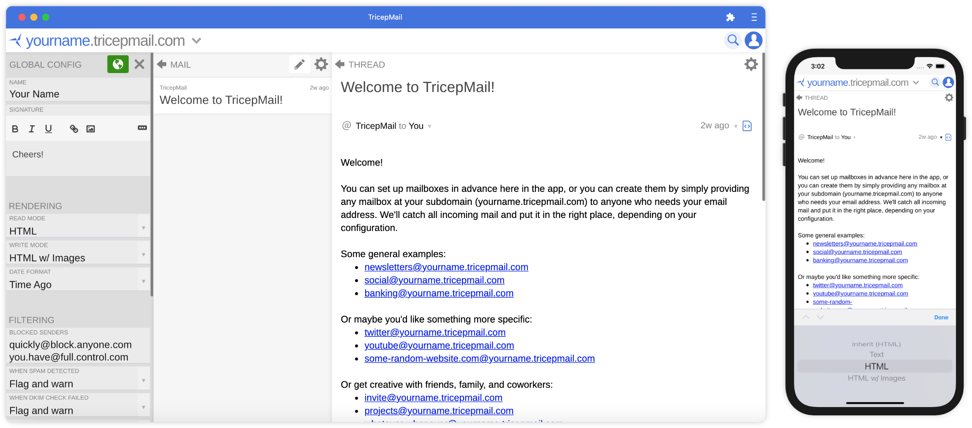The width and height of the screenshot is (972, 428).
Task: Select 'Inherit (HTML)' in the phone picker
Action: (876, 344)
